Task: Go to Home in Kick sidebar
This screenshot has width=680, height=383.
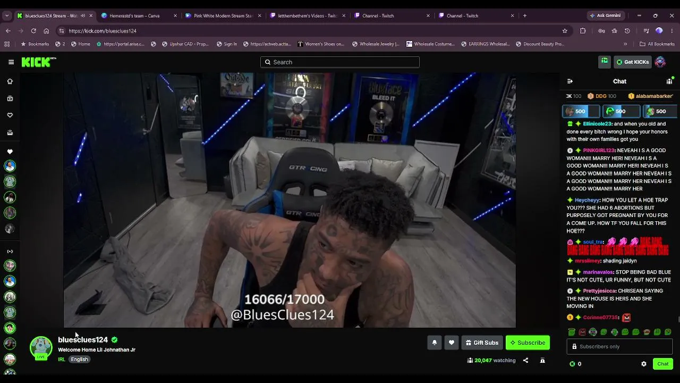Action: click(10, 81)
